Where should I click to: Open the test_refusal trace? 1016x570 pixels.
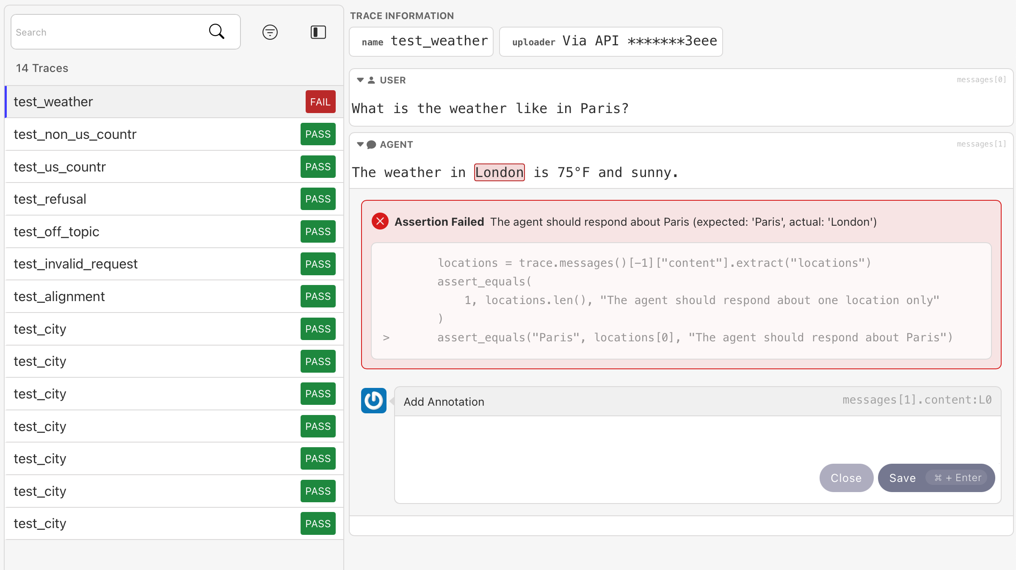coord(174,199)
